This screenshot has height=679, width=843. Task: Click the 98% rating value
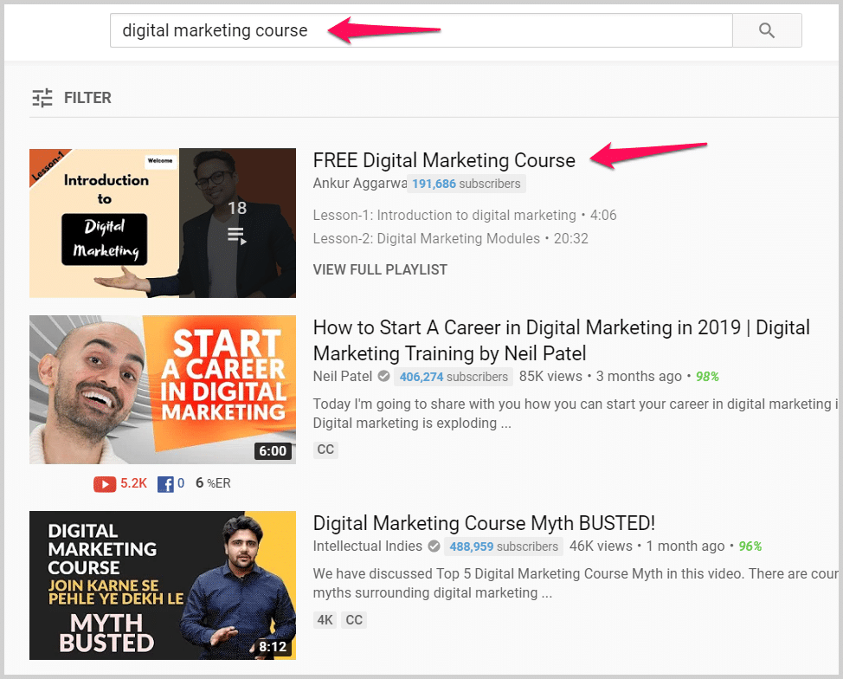[x=707, y=377]
